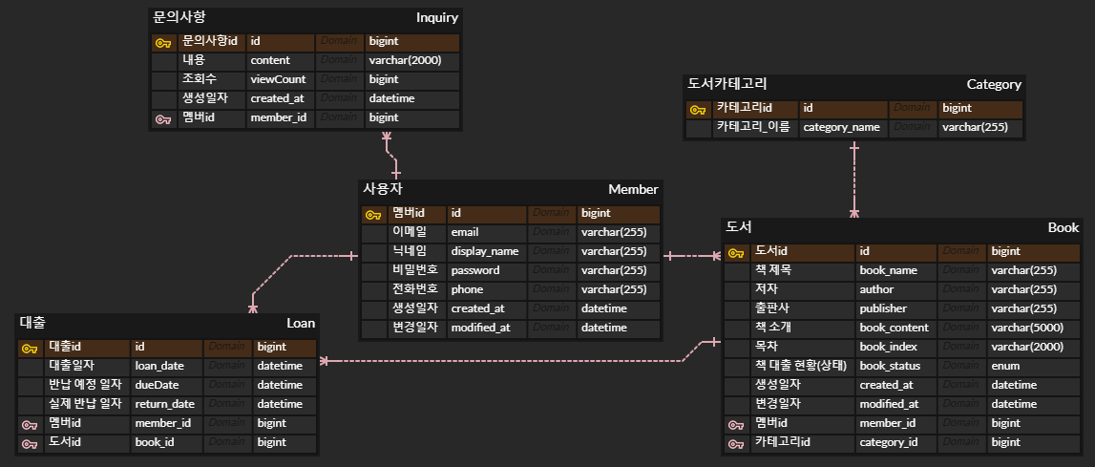Select the 사용자 logical table name
1095x467 pixels.
point(383,189)
